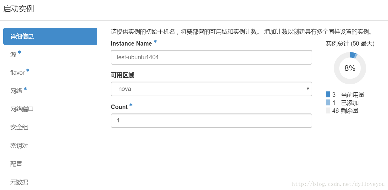This screenshot has height=190, width=388.
Task: Click the 46 剩余量 legend text
Action: click(346, 111)
